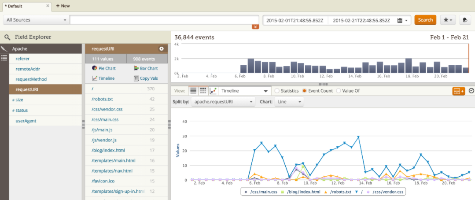Select the /favicon.ico value row
Image resolution: width=475 pixels, height=200 pixels.
click(x=126, y=181)
